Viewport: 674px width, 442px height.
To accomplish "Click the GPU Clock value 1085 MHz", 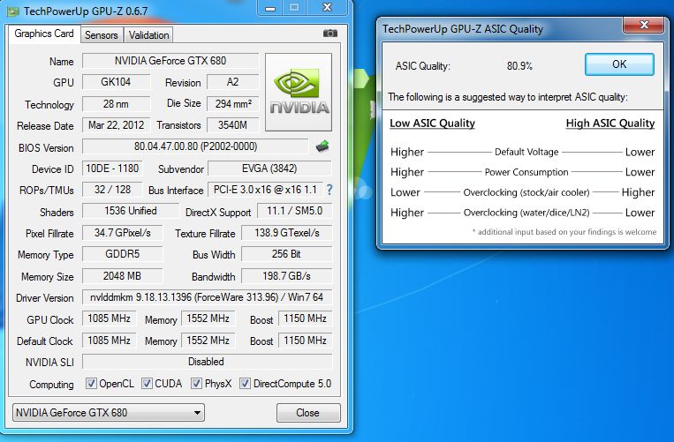I will click(x=110, y=318).
